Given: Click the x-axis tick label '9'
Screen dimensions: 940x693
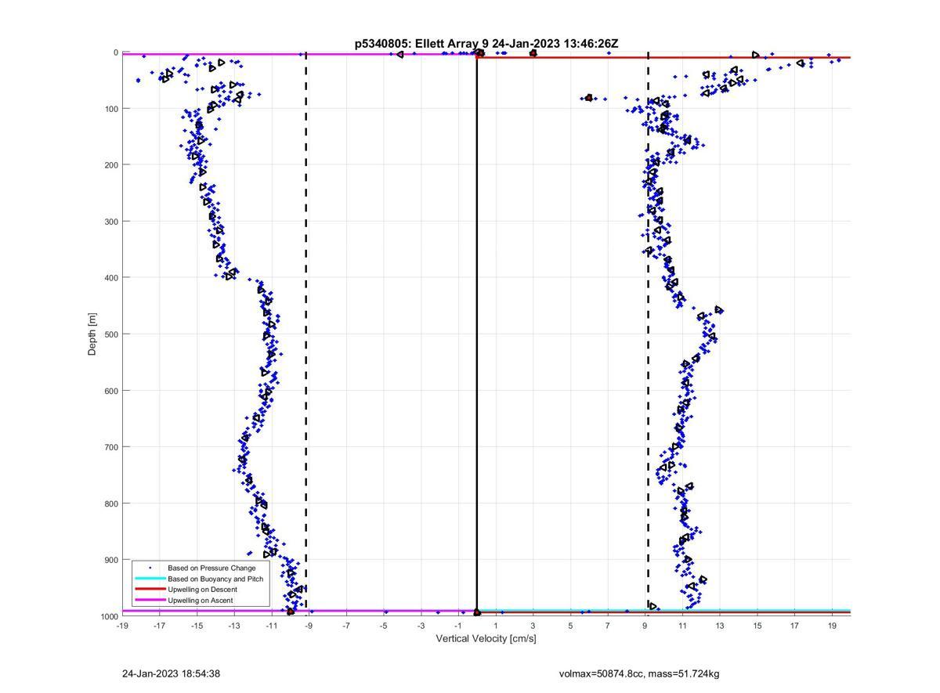Looking at the screenshot, I should point(645,626).
